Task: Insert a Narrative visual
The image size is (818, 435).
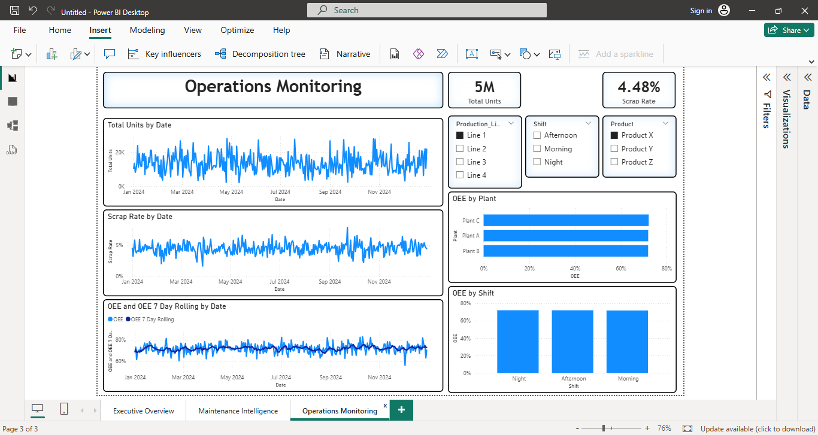Action: (x=345, y=54)
